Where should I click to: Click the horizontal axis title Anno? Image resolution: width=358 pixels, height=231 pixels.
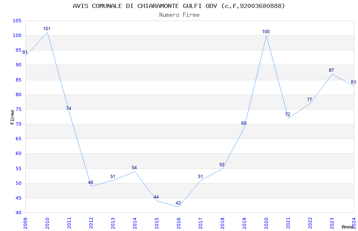click(347, 227)
